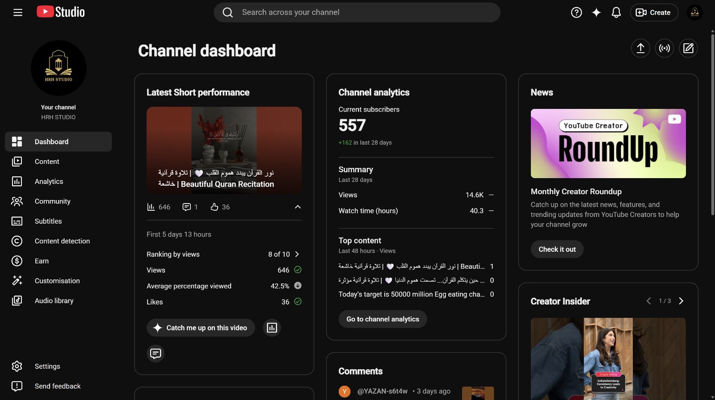
Task: Click the 40.3 Watch time value
Action: pyautogui.click(x=476, y=211)
